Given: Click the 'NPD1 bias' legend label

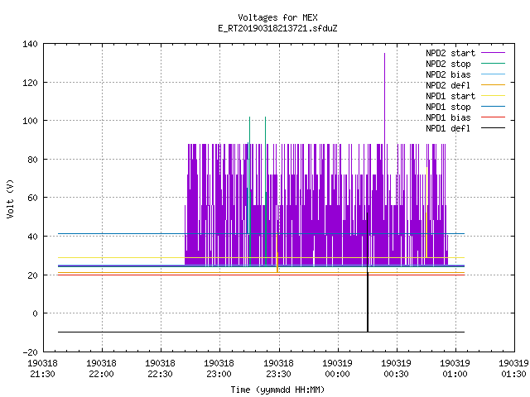Looking at the screenshot, I should (448, 117).
